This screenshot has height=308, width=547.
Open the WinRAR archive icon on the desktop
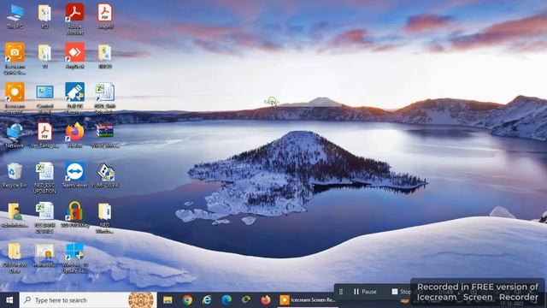pos(104,136)
